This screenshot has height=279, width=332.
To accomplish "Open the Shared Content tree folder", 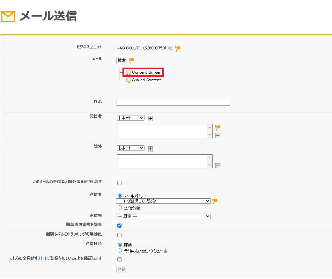I will click(x=143, y=80).
